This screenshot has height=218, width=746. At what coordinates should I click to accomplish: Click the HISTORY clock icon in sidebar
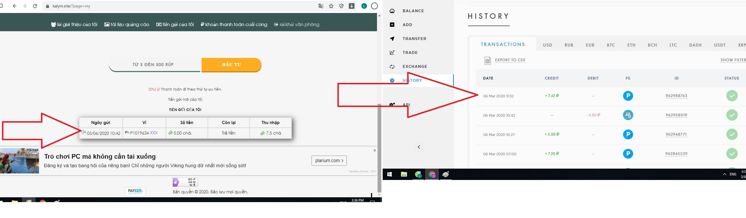pyautogui.click(x=392, y=81)
